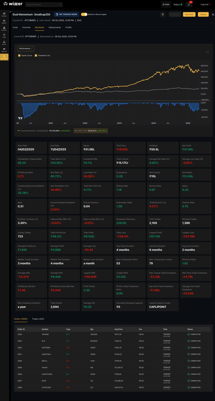Switch to the Trades (402) tab

click(x=38, y=319)
